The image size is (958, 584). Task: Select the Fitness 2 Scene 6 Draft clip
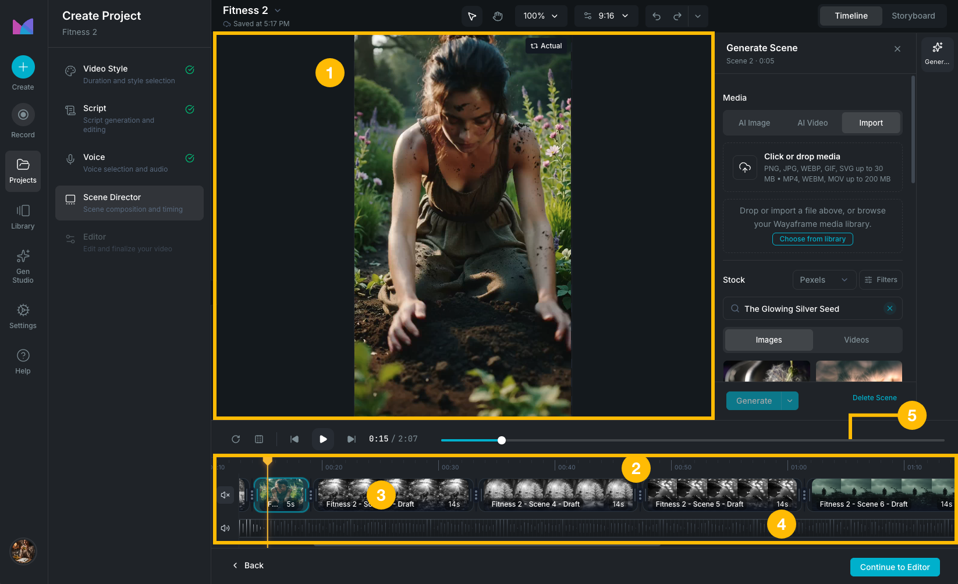(873, 494)
